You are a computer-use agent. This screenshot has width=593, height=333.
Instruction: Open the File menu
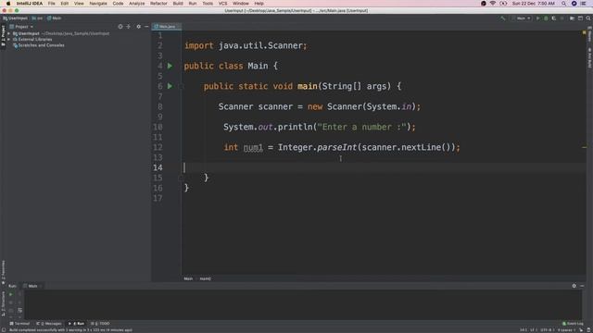coord(52,4)
